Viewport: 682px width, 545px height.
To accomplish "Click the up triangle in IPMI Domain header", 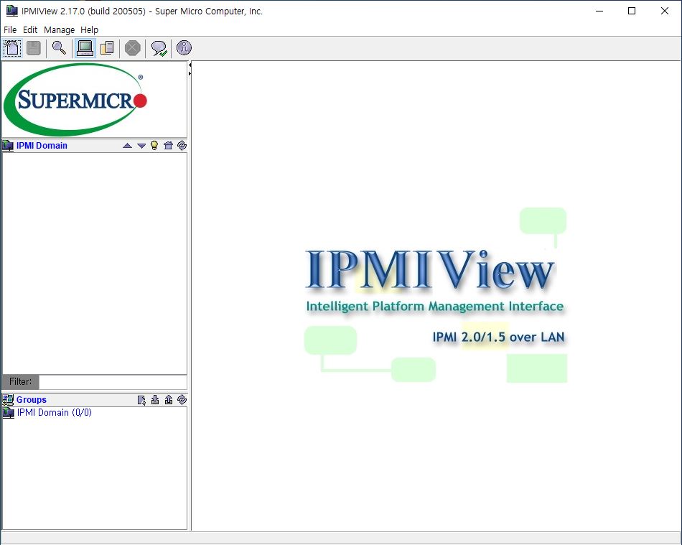I will [128, 146].
